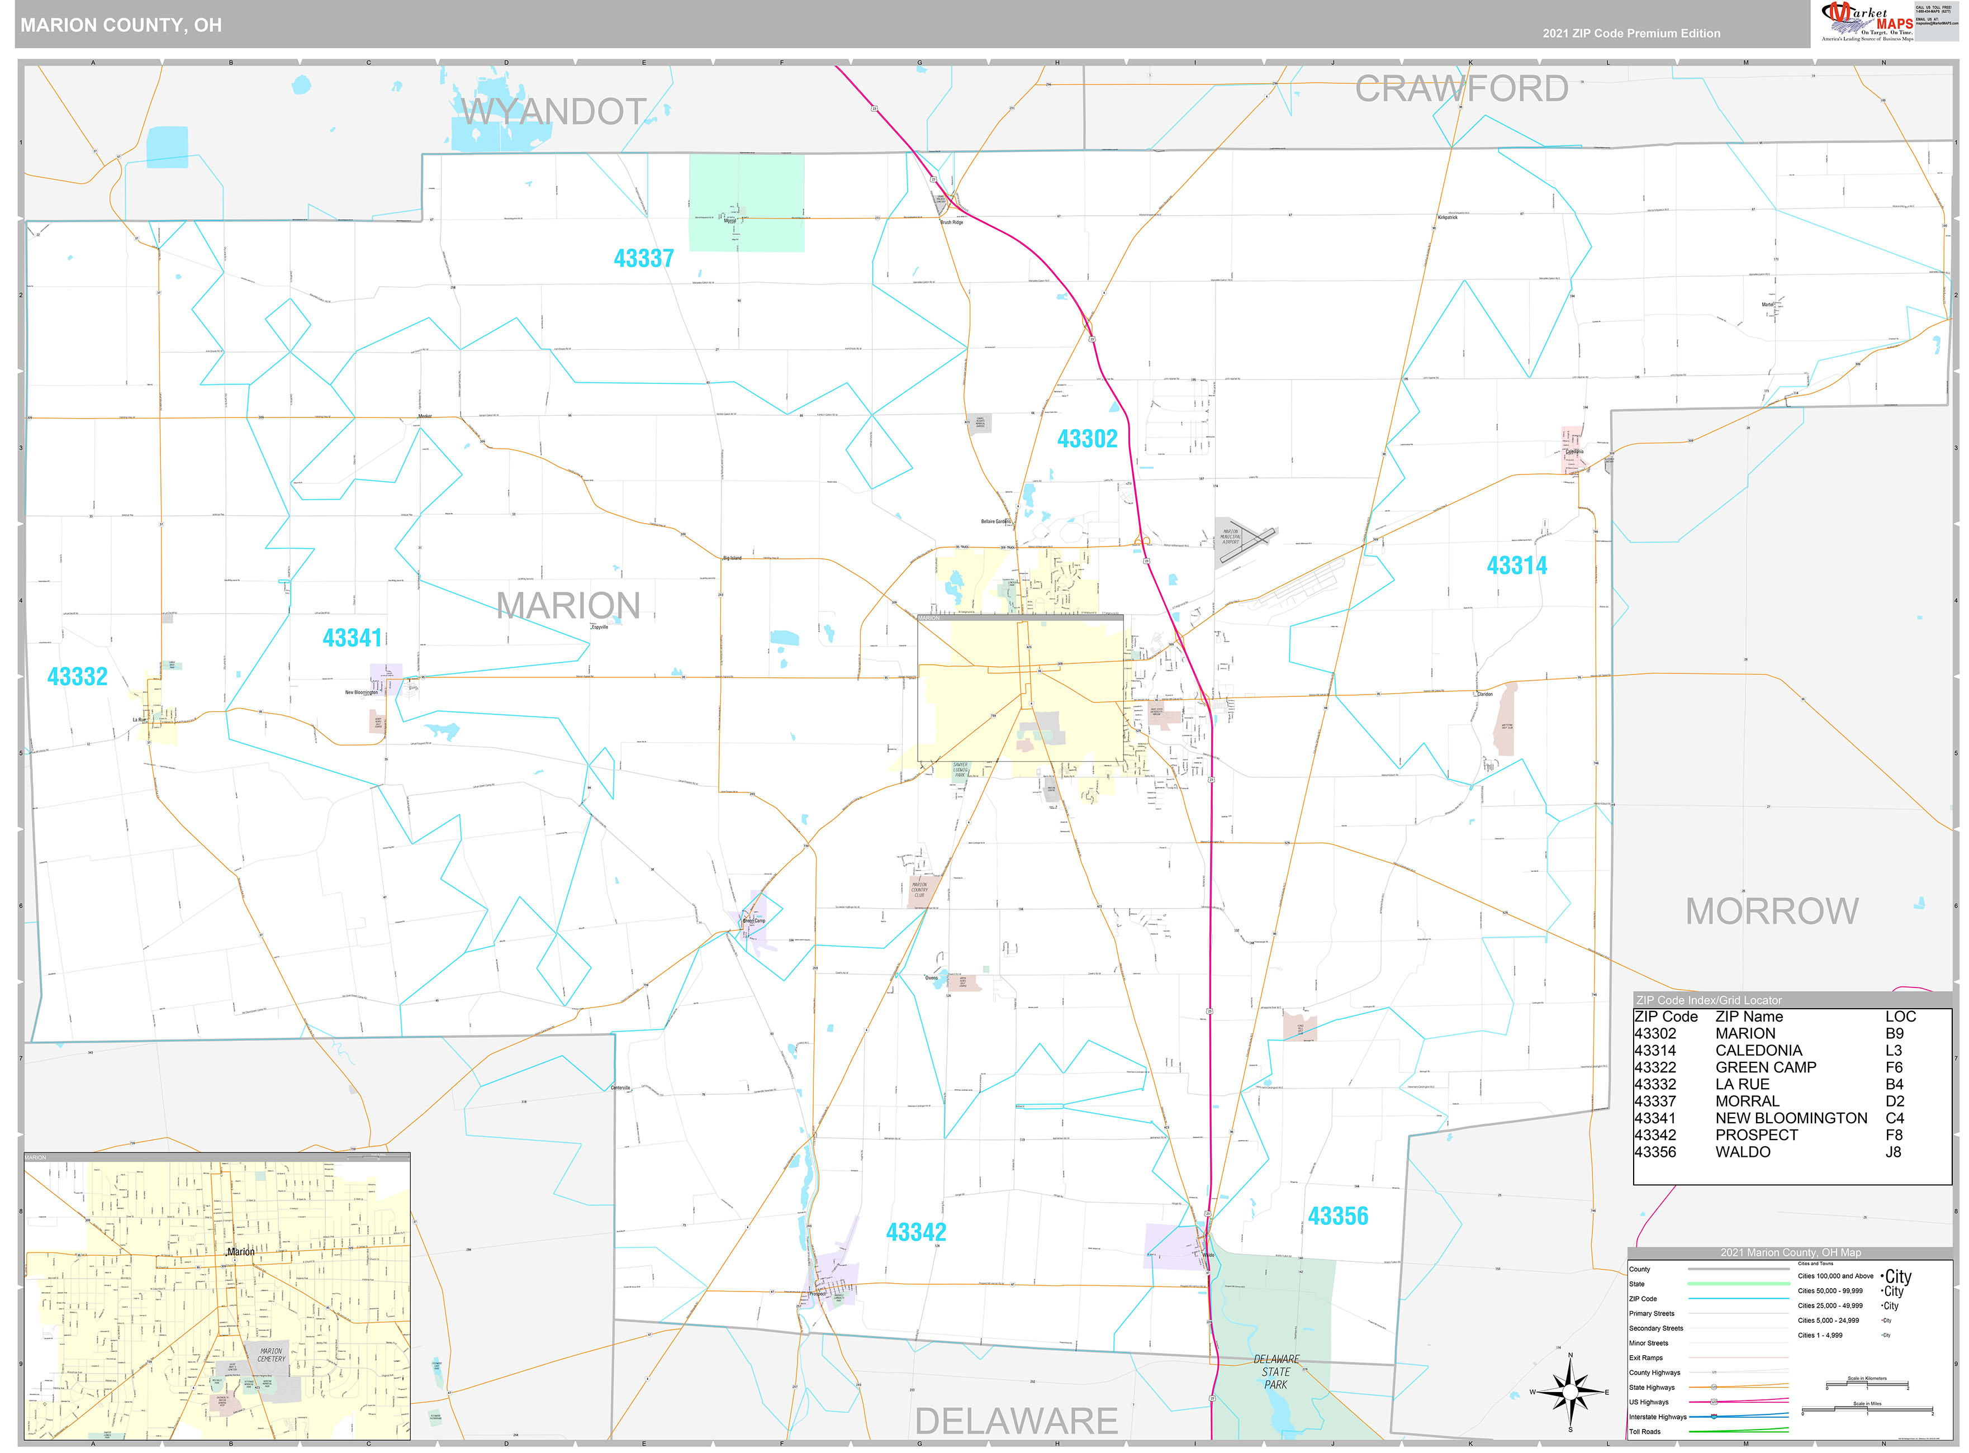This screenshot has width=1969, height=1453.
Task: Click the cyan ZIP Code line in legend
Action: pyautogui.click(x=1739, y=1299)
